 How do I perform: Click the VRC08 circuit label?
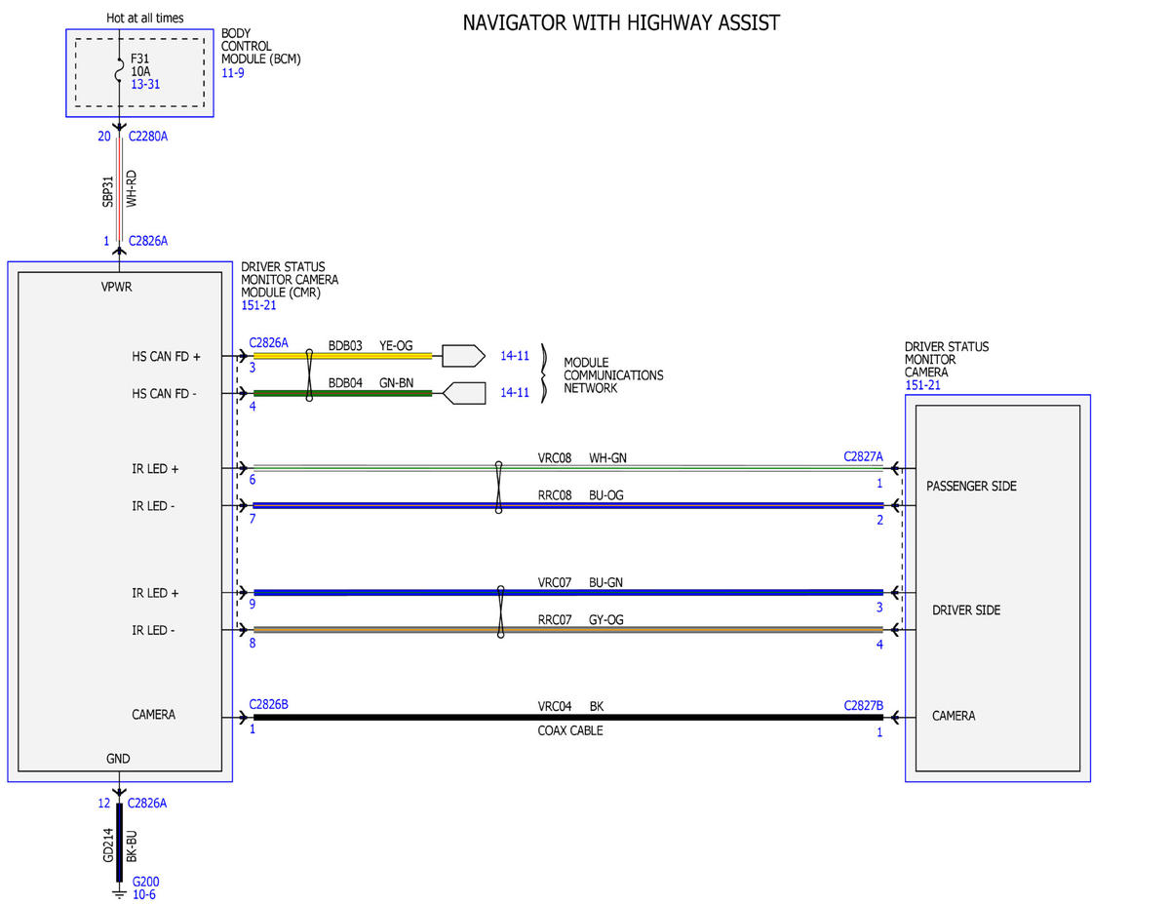tap(555, 457)
